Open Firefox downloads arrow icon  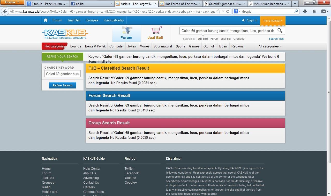click(x=305, y=11)
